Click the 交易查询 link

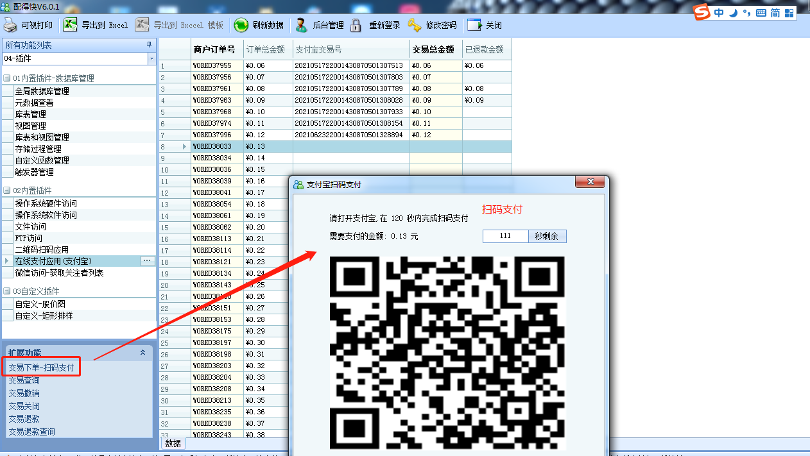pyautogui.click(x=24, y=380)
